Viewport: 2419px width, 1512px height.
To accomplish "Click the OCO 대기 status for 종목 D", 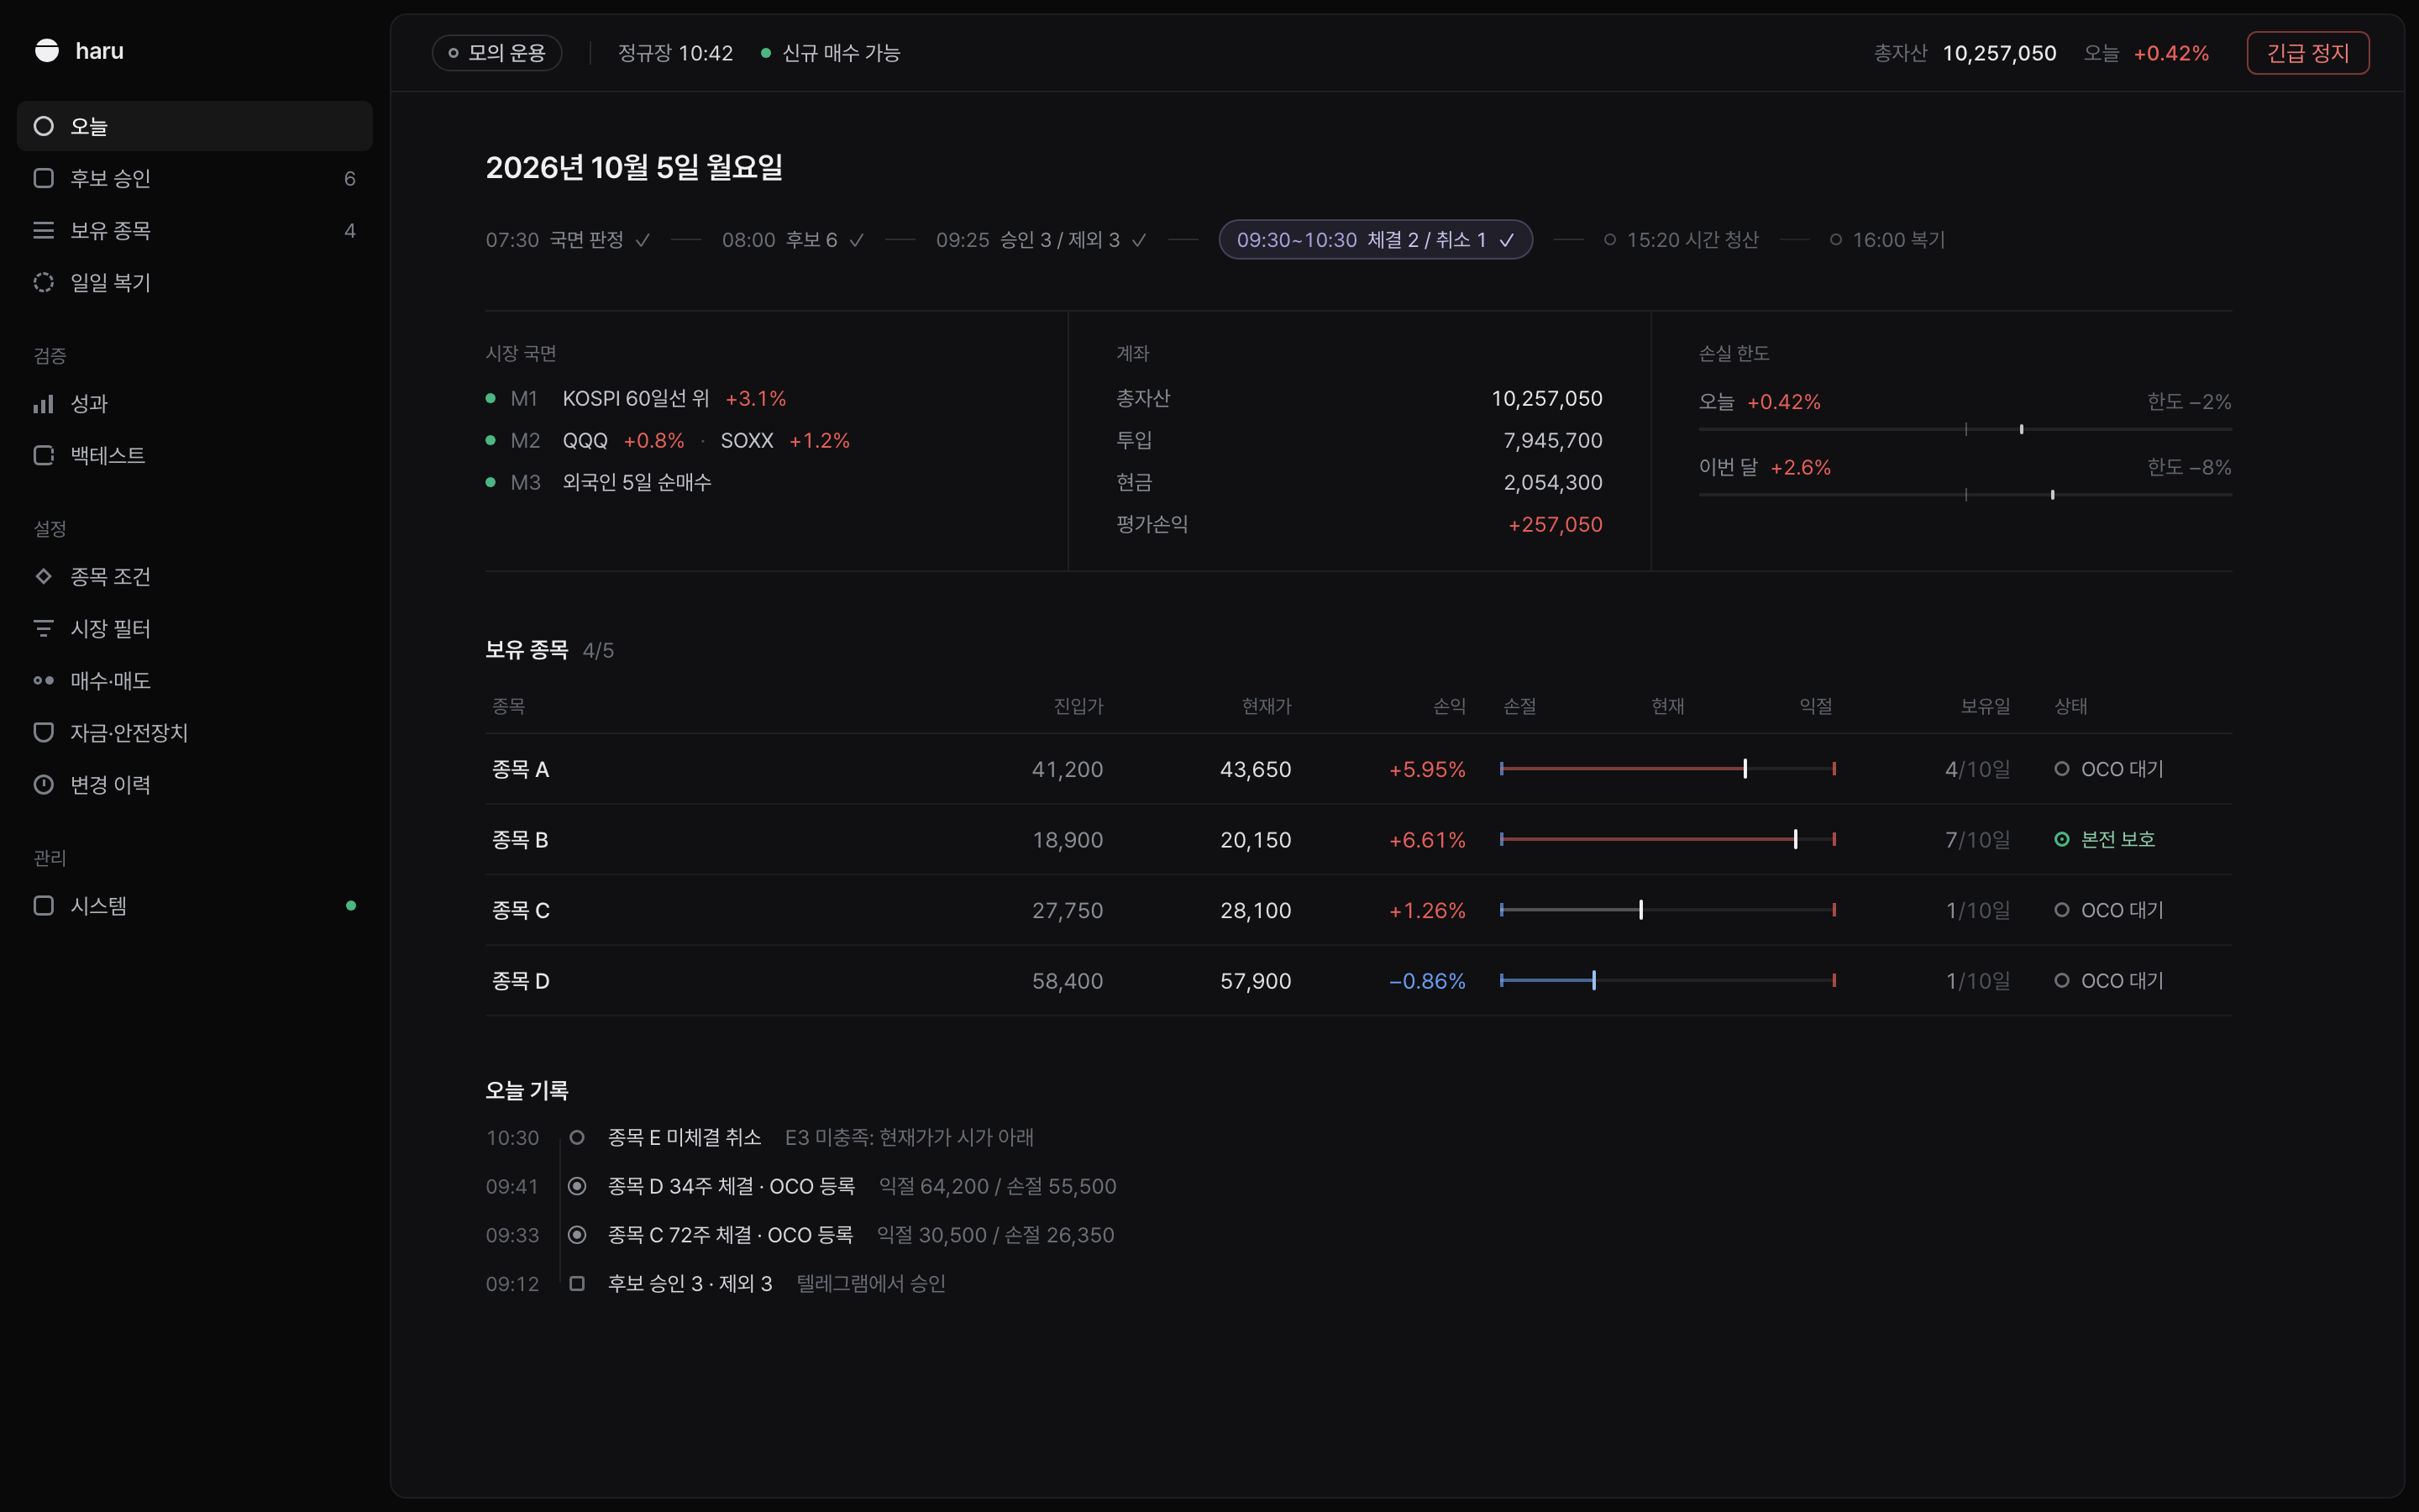I will tap(2109, 981).
